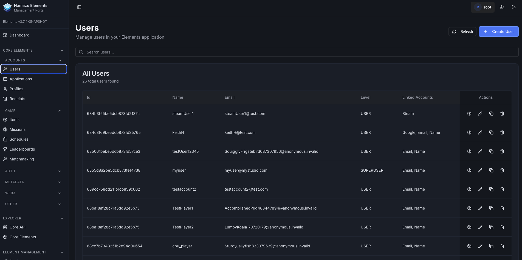522x260 pixels.
Task: Toggle the sidebar collapse icon next to Users heading
Action: [x=79, y=7]
